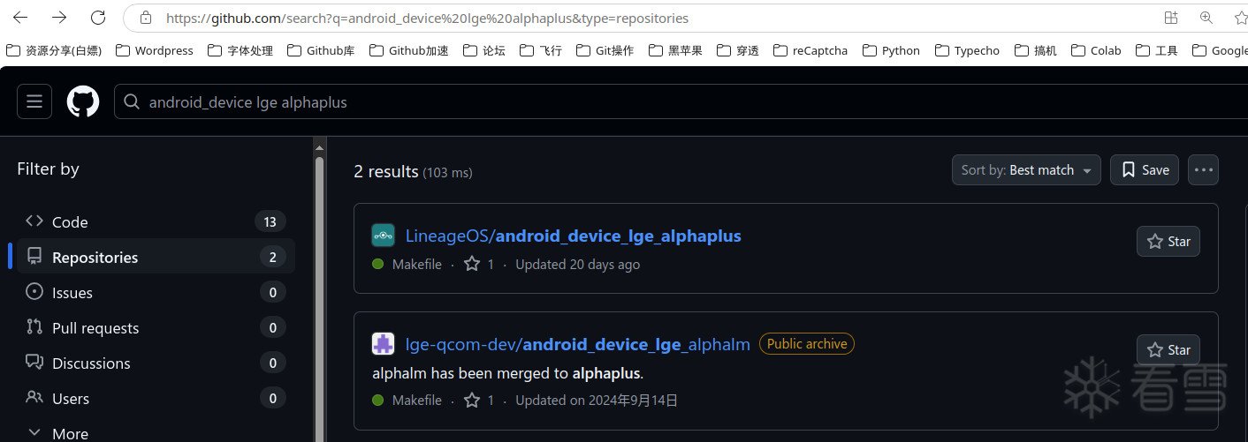Open the lge-qcom-dev/android_device_lge_alphalm repository link
The width and height of the screenshot is (1248, 442).
click(x=577, y=344)
